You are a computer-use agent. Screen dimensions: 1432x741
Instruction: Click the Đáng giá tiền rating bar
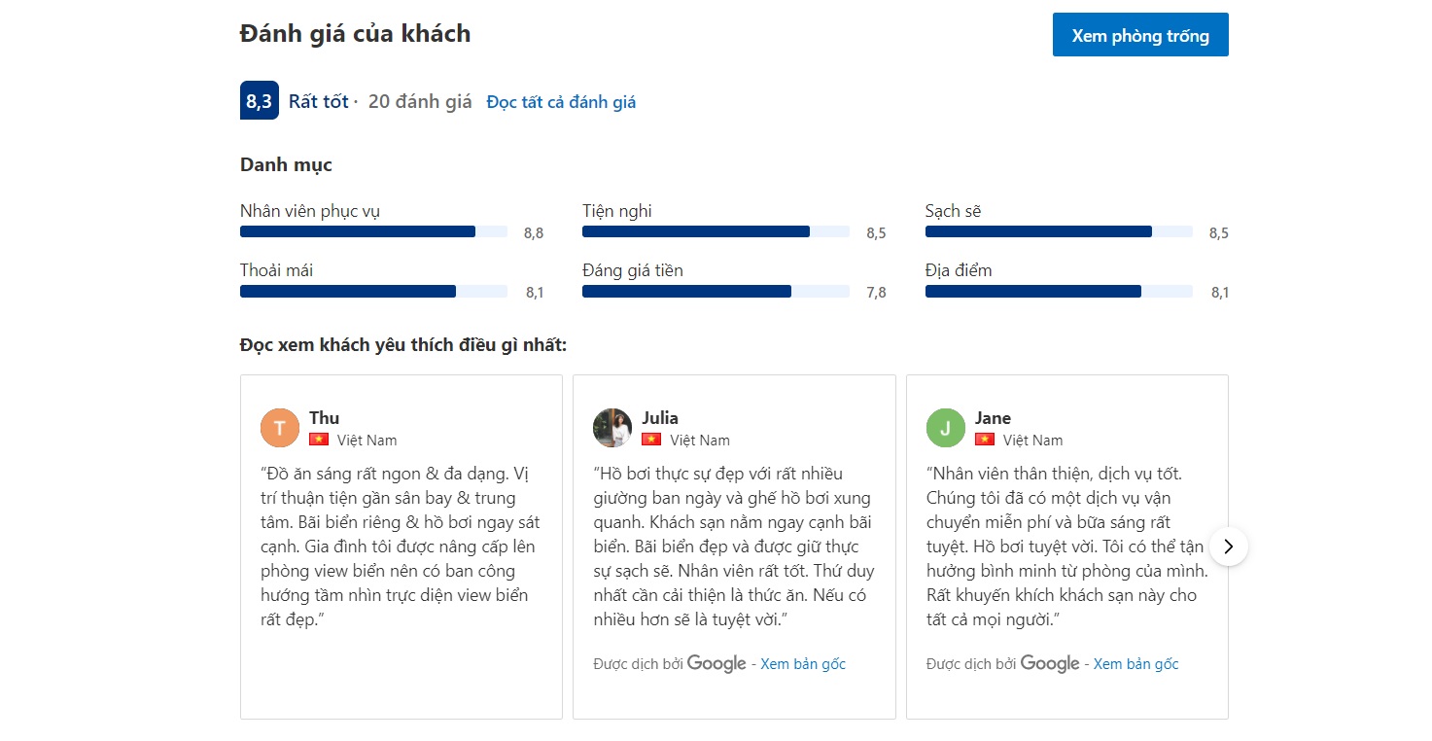click(716, 291)
